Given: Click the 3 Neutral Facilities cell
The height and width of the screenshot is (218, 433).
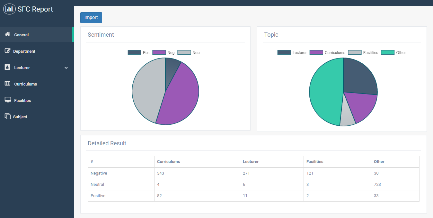Looking at the screenshot, I should [338, 185].
